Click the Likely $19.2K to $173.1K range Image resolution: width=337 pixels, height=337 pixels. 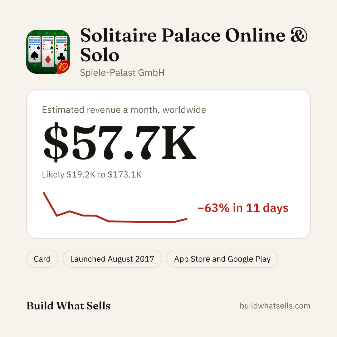(92, 174)
